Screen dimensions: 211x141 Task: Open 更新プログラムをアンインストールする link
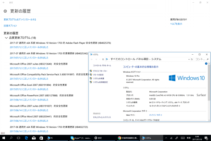click(x=20, y=19)
